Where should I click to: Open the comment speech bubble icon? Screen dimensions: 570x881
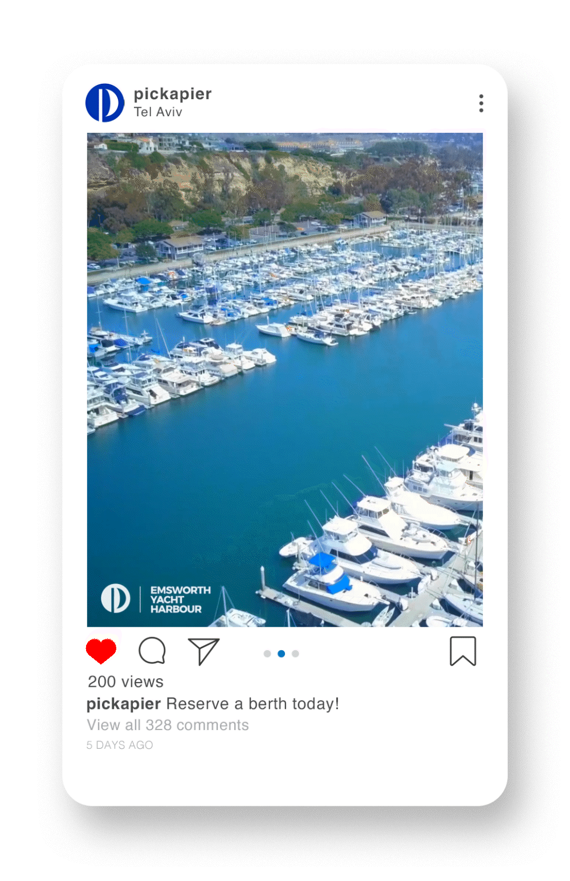(x=152, y=651)
